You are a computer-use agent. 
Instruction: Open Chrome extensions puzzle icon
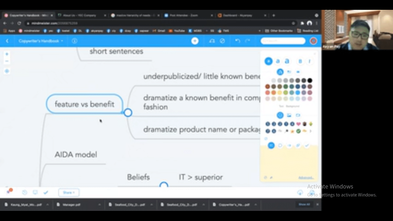302,23
